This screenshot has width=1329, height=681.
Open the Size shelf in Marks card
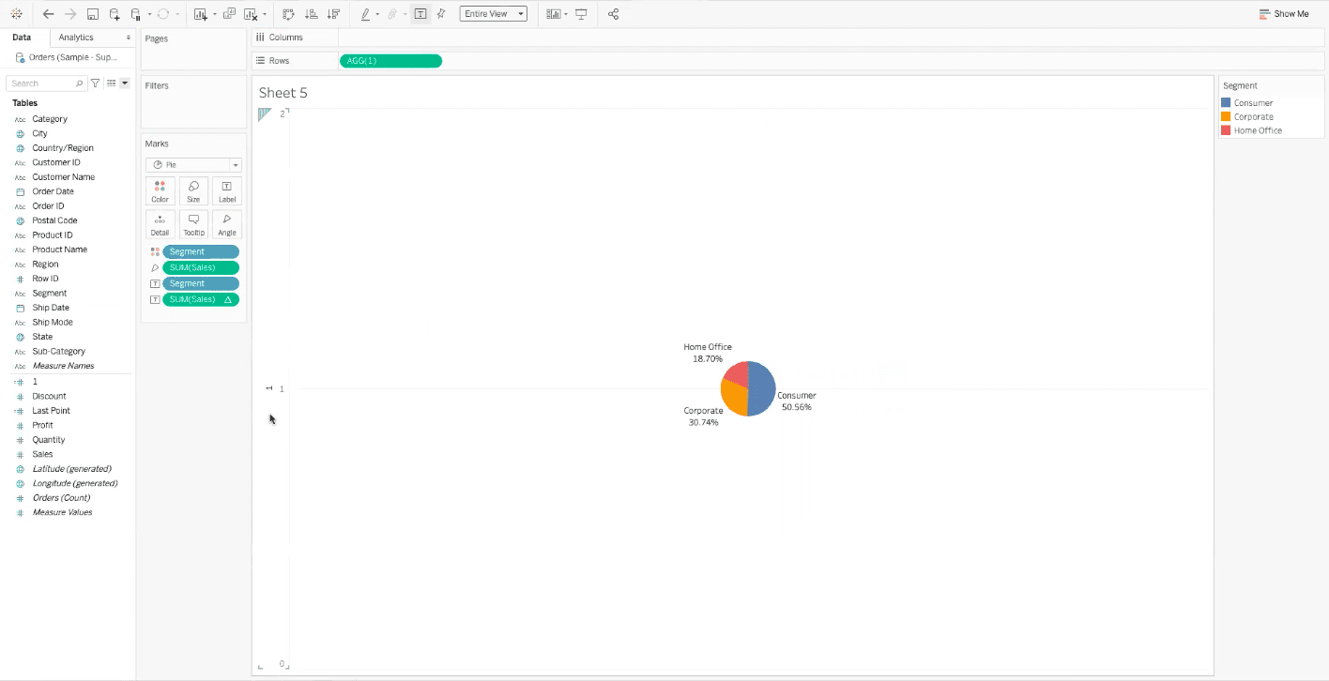(x=193, y=190)
